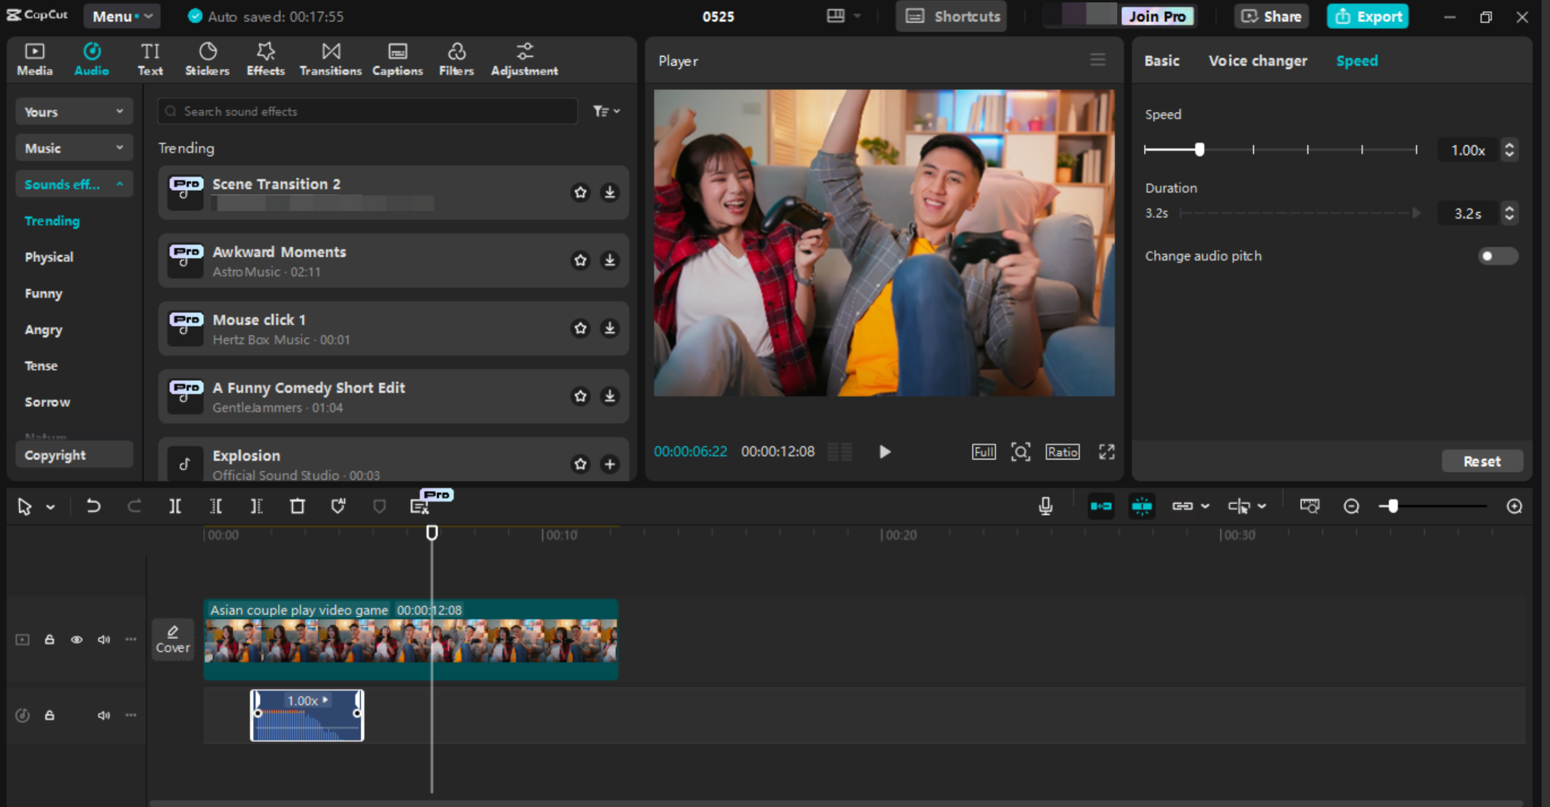Click in the sound effects search field
The width and height of the screenshot is (1550, 807).
[367, 111]
